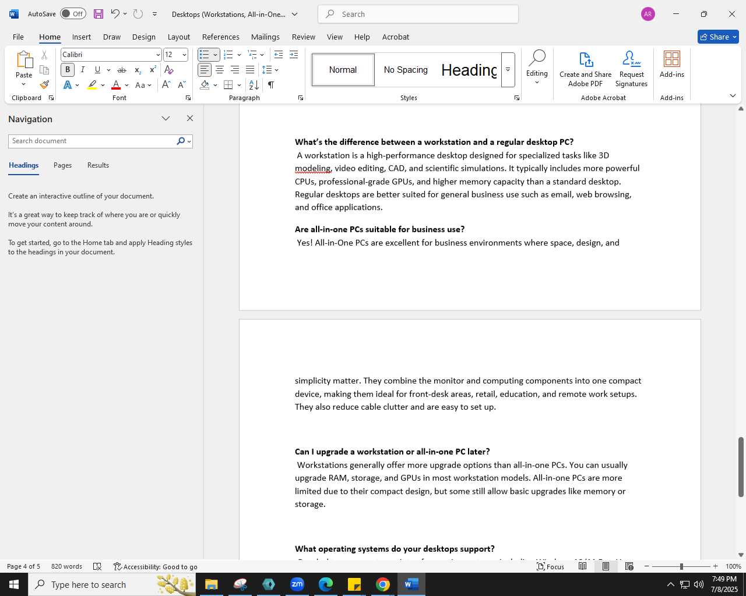Apply the red font color
The image size is (746, 596).
tap(116, 85)
